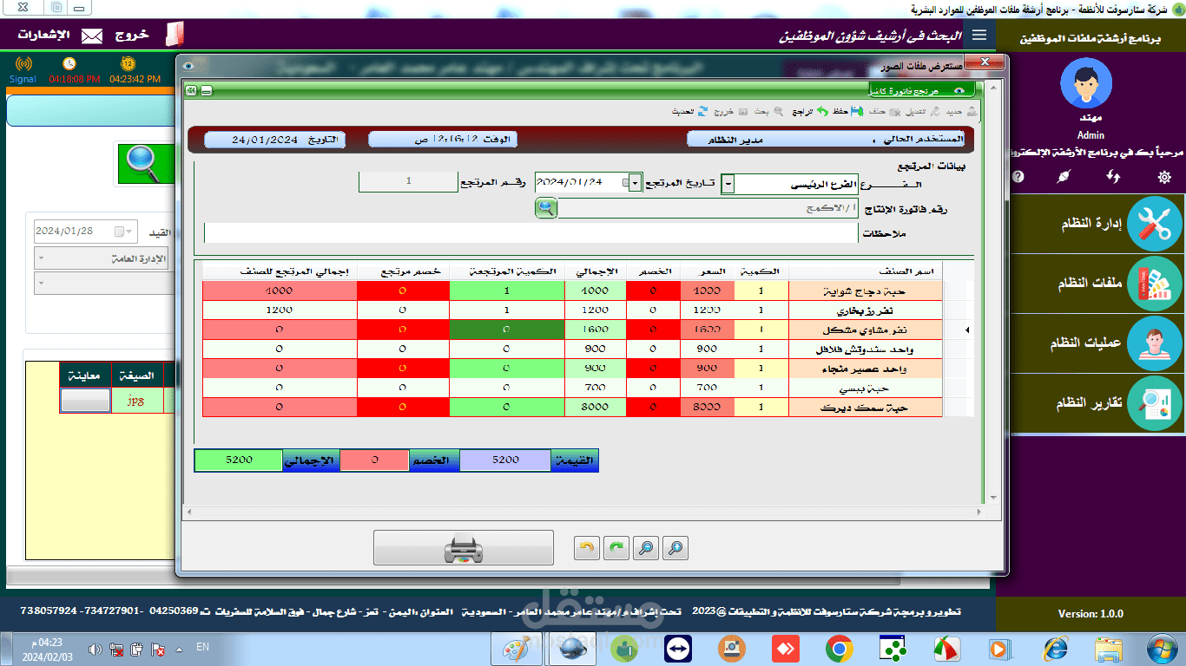Click the production invoice number field

pos(707,208)
